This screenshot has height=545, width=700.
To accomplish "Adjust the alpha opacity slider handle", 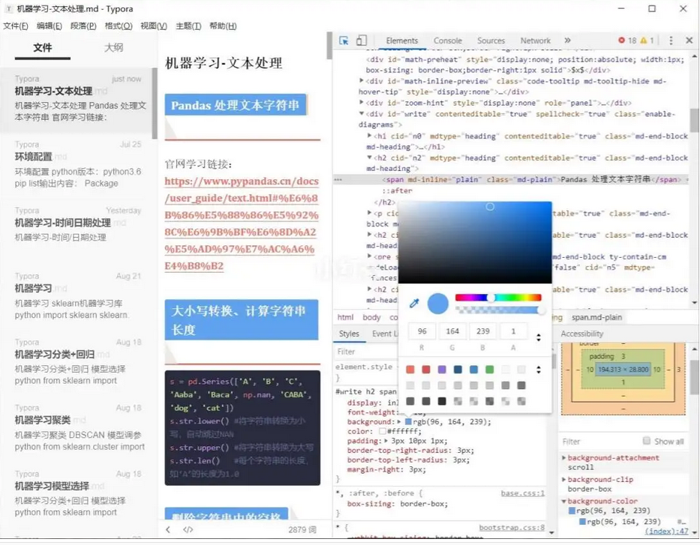I will point(541,310).
